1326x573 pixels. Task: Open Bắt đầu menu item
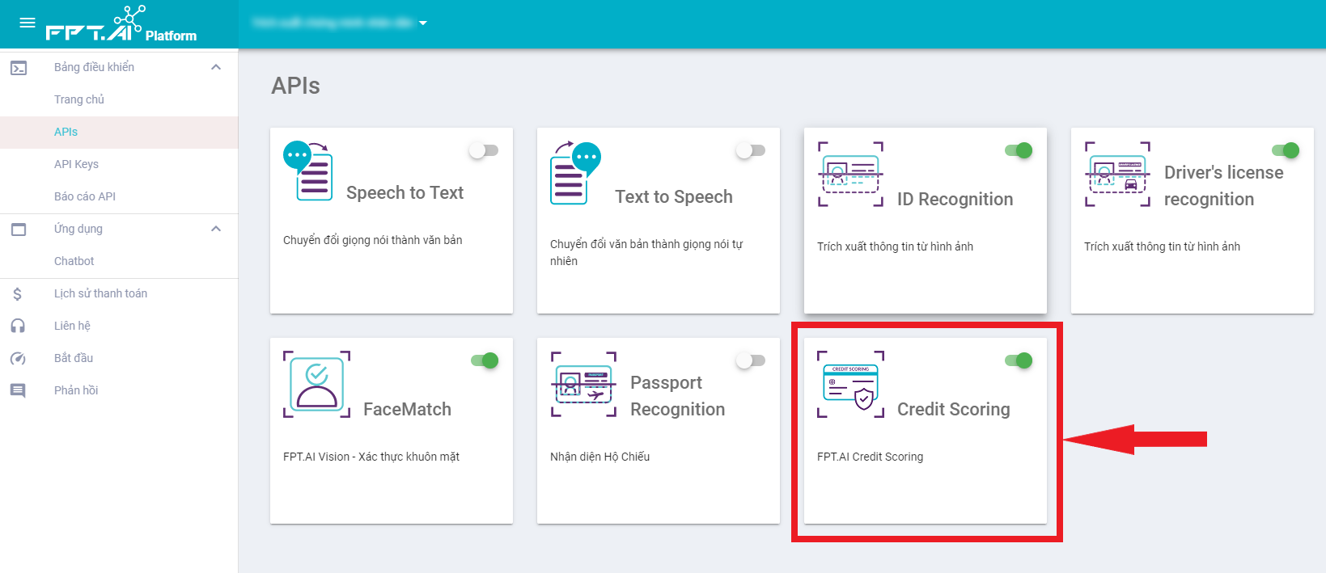coord(119,358)
